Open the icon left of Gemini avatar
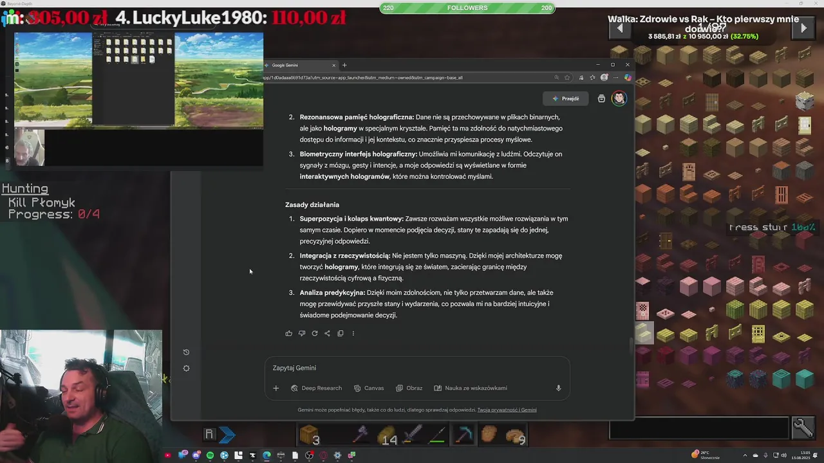The height and width of the screenshot is (463, 824). click(601, 98)
